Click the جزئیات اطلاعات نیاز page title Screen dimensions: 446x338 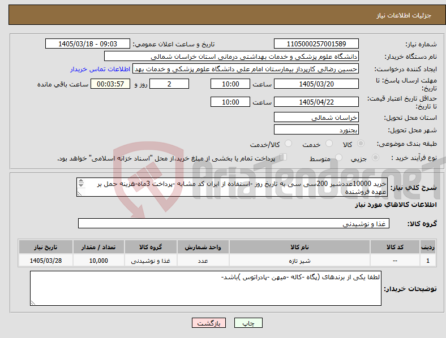pos(404,15)
